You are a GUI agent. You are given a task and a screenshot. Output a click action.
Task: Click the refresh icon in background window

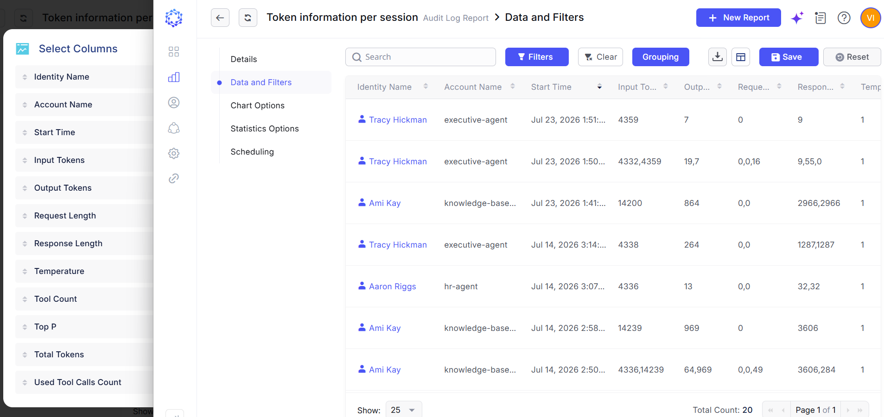(x=23, y=18)
